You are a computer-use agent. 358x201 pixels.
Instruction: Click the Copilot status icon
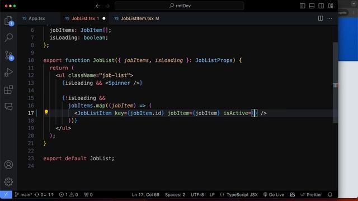(x=292, y=195)
